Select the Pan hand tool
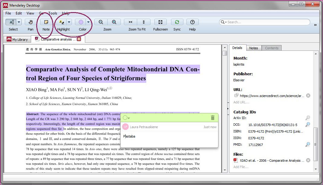The height and width of the screenshot is (185, 323). point(31,22)
